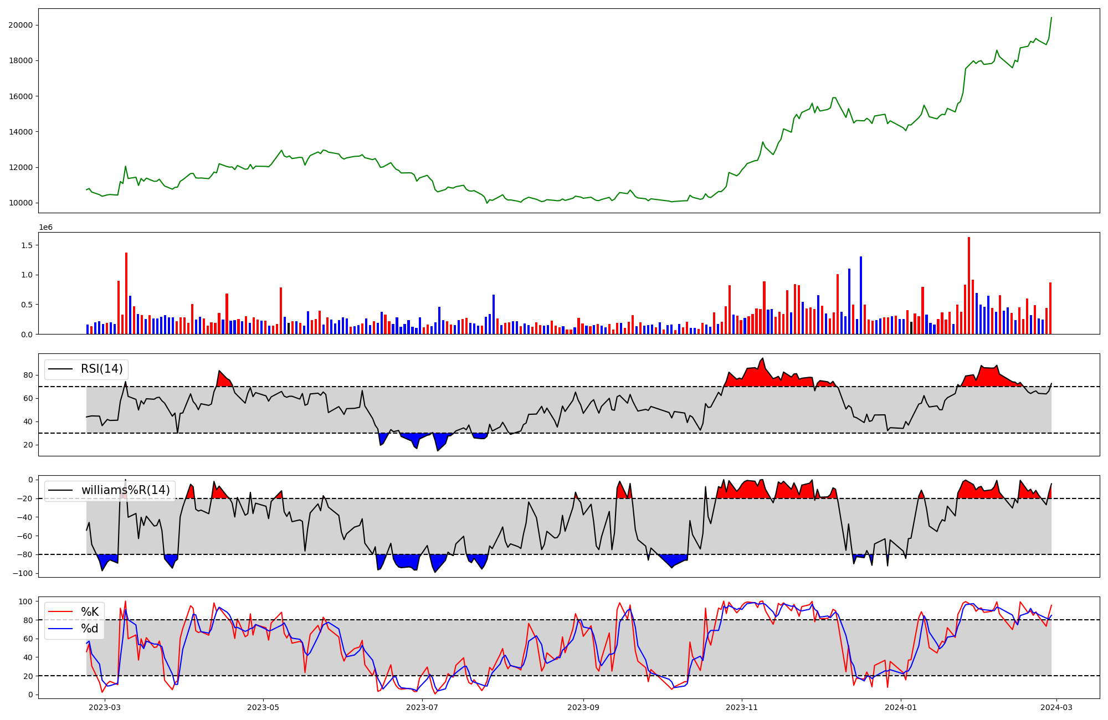Viewport: 1108px width, 720px height.
Task: Click the 2023-11 x-axis date label
Action: point(742,707)
